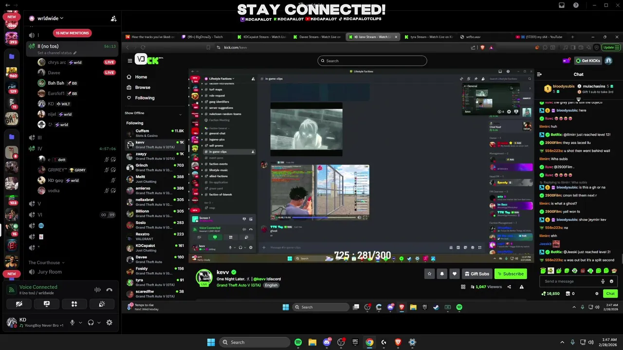Open Discord user settings gear

click(109, 322)
